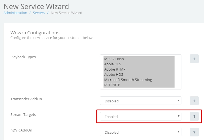The height and width of the screenshot is (140, 204).
Task: Select Microsoft Smooth Streaming option
Action: point(139,80)
